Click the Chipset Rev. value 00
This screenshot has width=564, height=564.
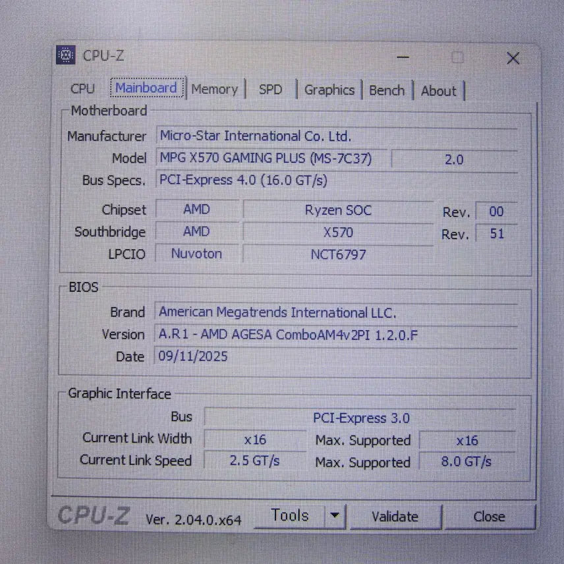(x=496, y=211)
